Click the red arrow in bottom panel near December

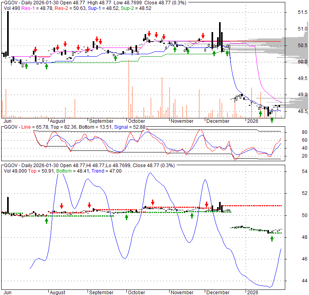click(206, 204)
